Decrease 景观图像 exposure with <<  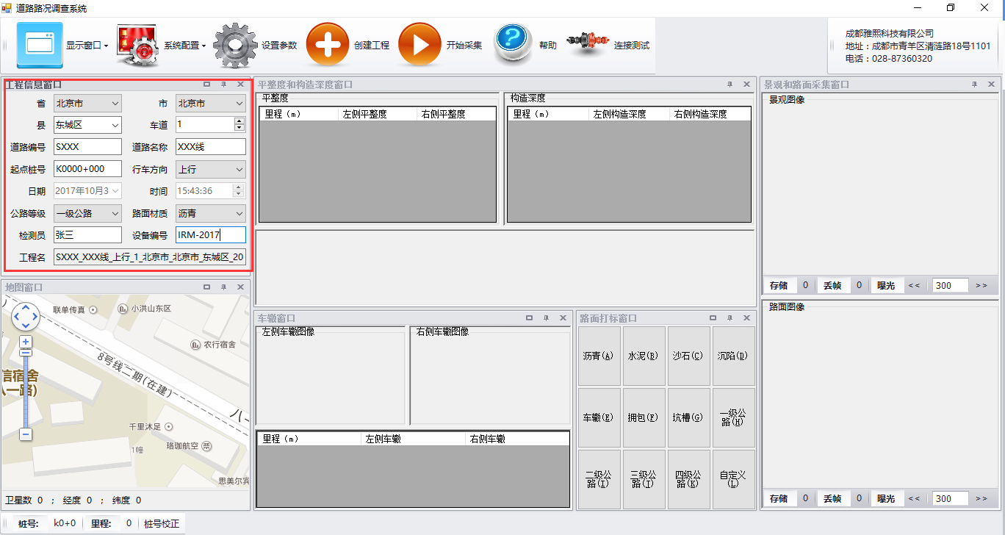[x=914, y=285]
